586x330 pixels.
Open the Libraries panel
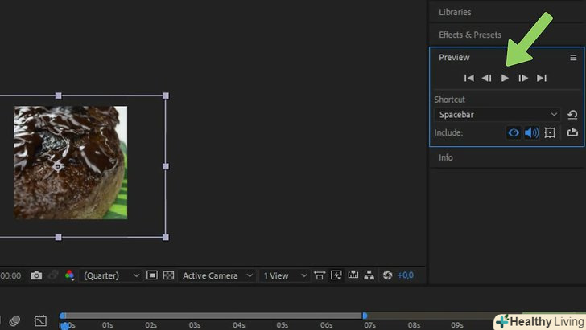tap(455, 12)
